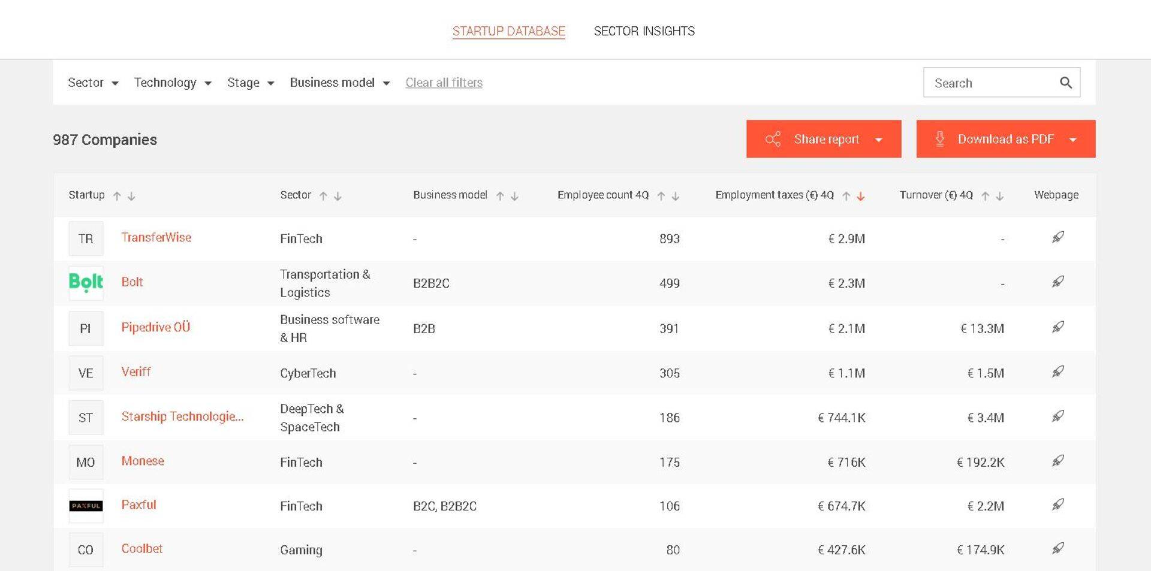The image size is (1151, 571).
Task: Open Business model filter dropdown
Action: coord(340,83)
